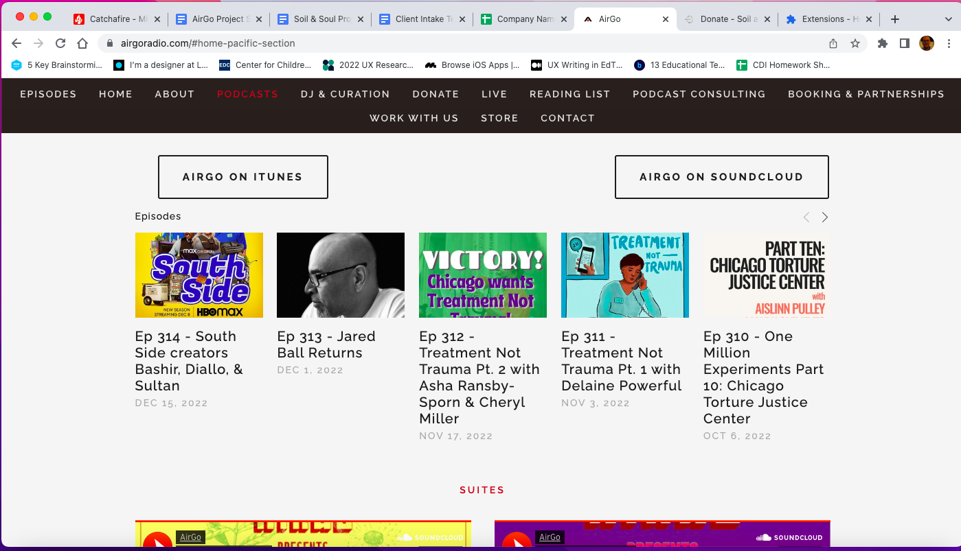Image resolution: width=961 pixels, height=551 pixels.
Task: Open Ep 313 - Jared Ball Returns link
Action: pos(326,344)
